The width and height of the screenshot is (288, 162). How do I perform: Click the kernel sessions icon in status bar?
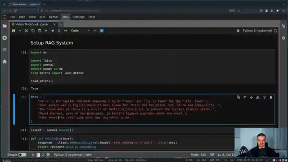coord(48,155)
